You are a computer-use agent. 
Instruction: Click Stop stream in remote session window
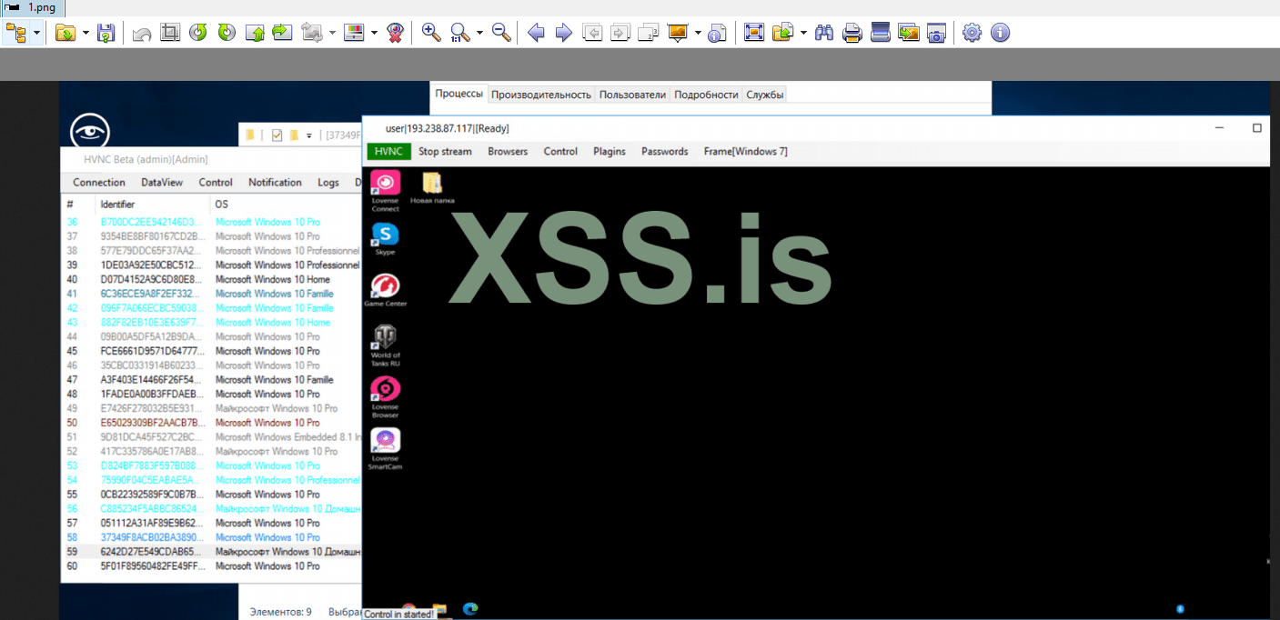(x=445, y=151)
